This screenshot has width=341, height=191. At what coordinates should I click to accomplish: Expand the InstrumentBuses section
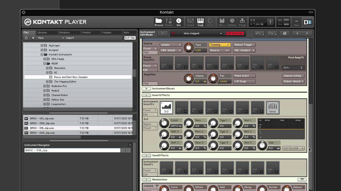click(146, 89)
